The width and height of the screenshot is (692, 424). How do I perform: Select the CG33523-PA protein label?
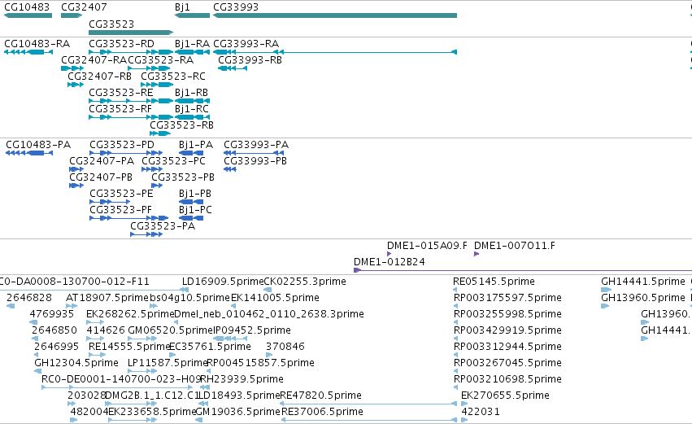click(x=163, y=226)
